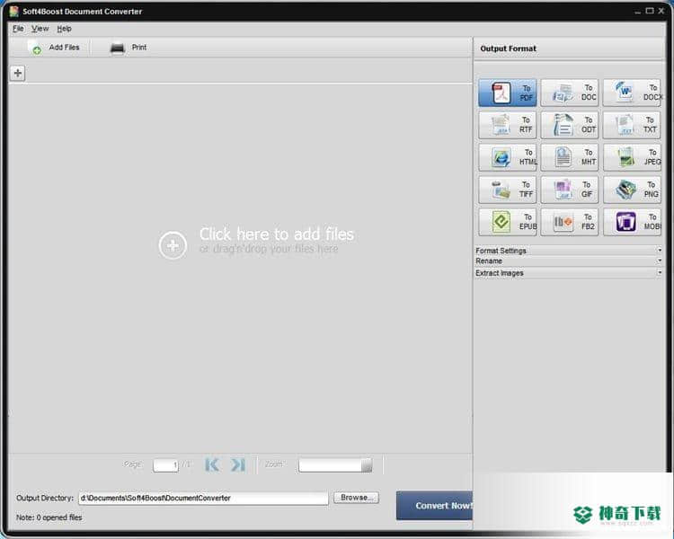
Task: Click the Convert Now! button
Action: 434,506
